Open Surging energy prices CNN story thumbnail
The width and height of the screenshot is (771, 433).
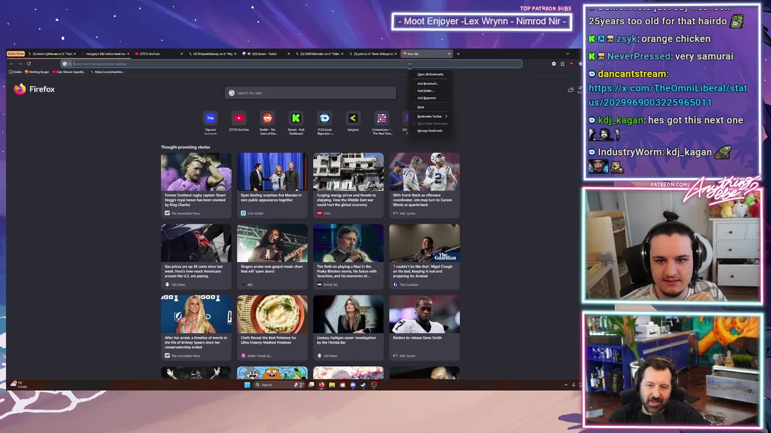[x=348, y=171]
